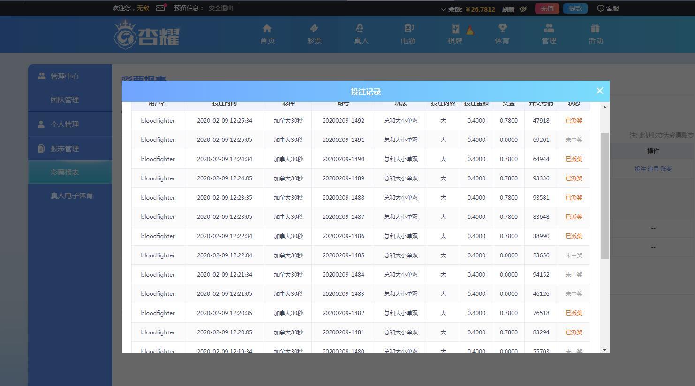The width and height of the screenshot is (695, 386).
Task: Click the username 无敌 link
Action: click(143, 8)
